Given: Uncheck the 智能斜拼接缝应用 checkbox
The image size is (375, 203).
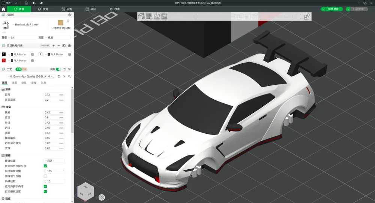Looking at the screenshot, I should (45, 166).
